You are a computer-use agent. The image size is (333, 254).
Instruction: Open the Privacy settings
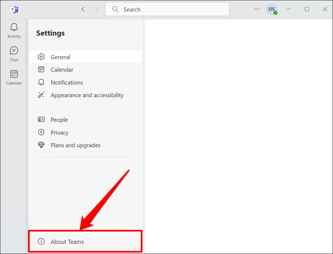pyautogui.click(x=60, y=133)
